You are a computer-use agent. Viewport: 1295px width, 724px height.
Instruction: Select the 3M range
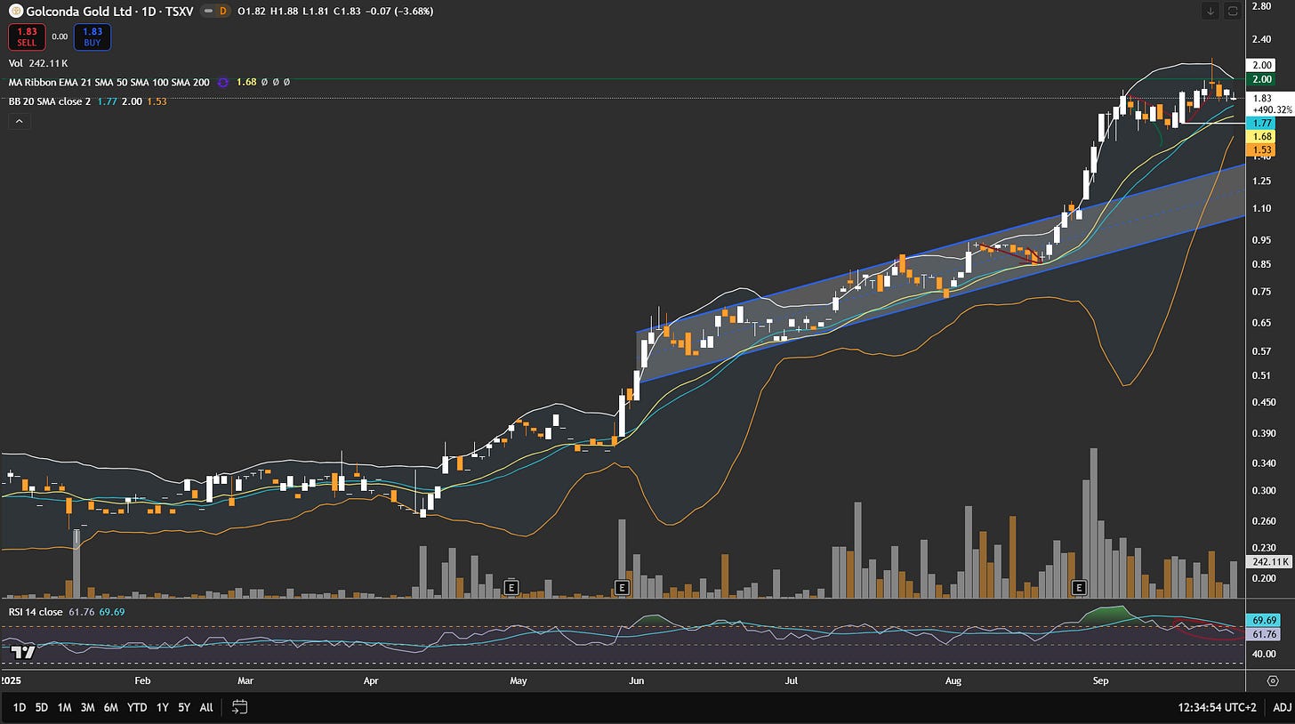pyautogui.click(x=88, y=708)
